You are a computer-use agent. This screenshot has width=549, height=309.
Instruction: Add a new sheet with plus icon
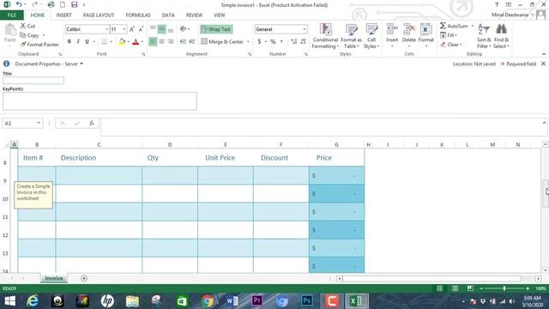point(84,278)
